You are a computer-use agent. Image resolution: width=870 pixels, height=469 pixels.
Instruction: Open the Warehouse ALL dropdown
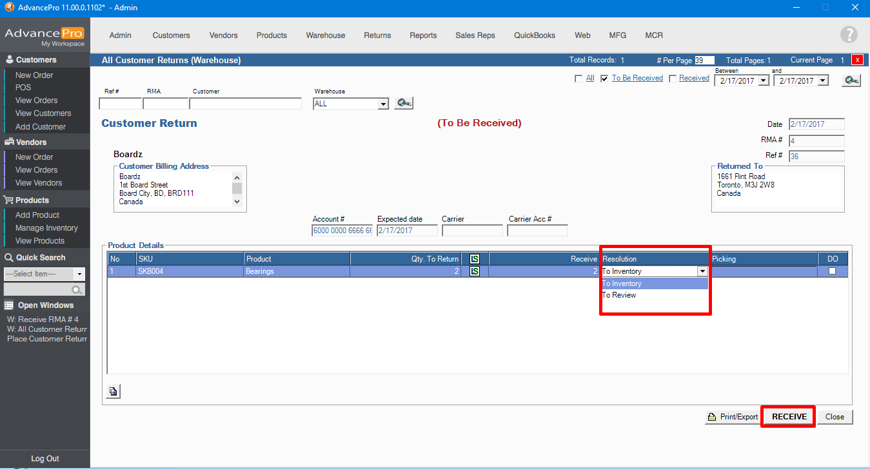382,104
